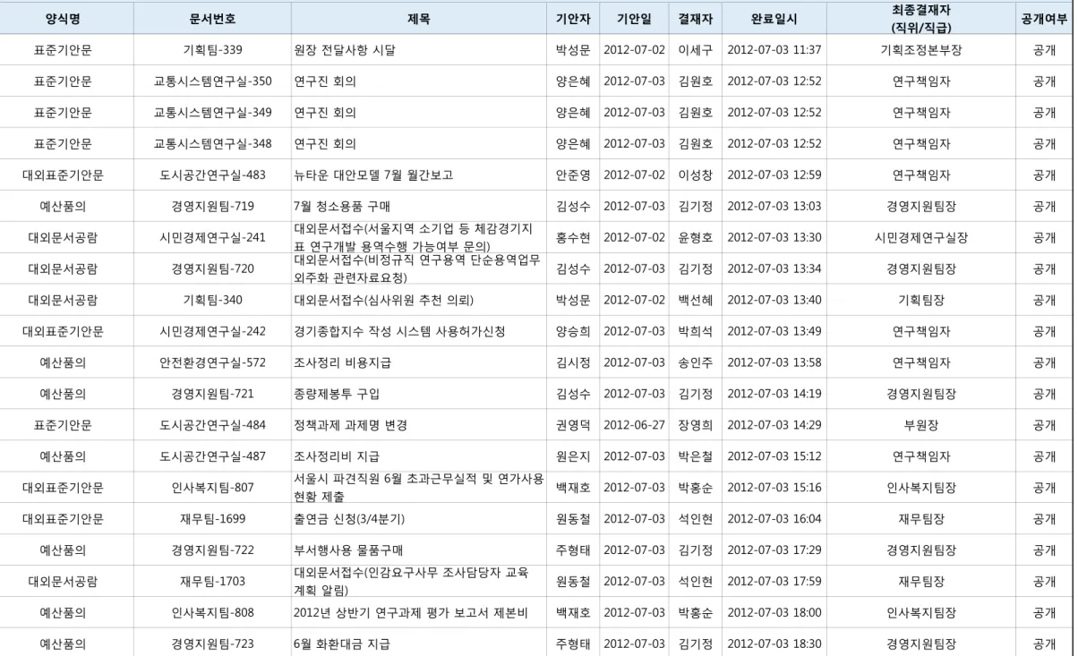Open the title 6월 화환대금 지급
The height and width of the screenshot is (656, 1078).
click(x=342, y=644)
